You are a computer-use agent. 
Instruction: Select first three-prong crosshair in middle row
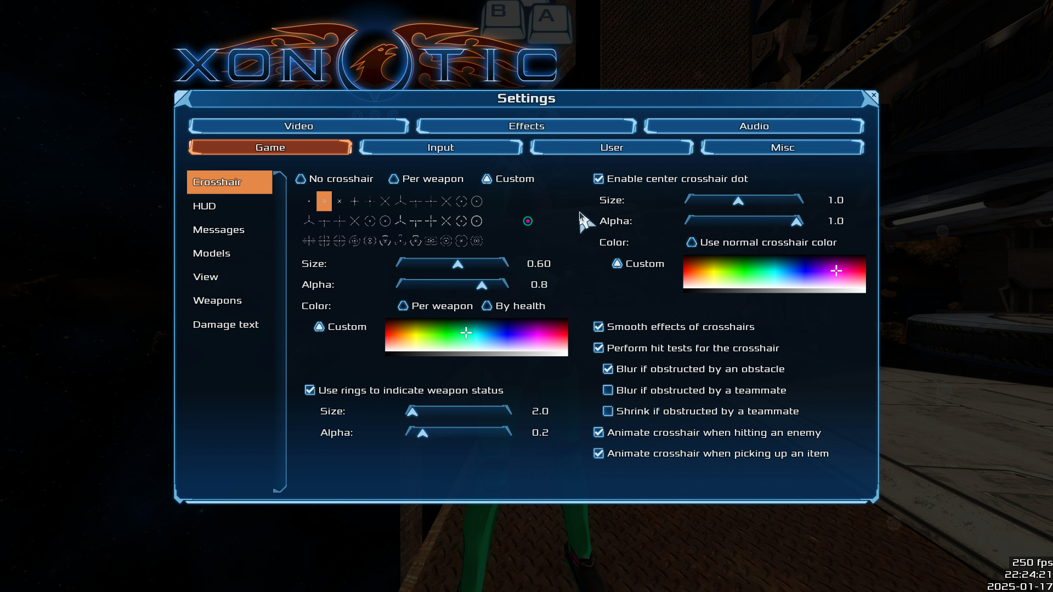tap(309, 221)
